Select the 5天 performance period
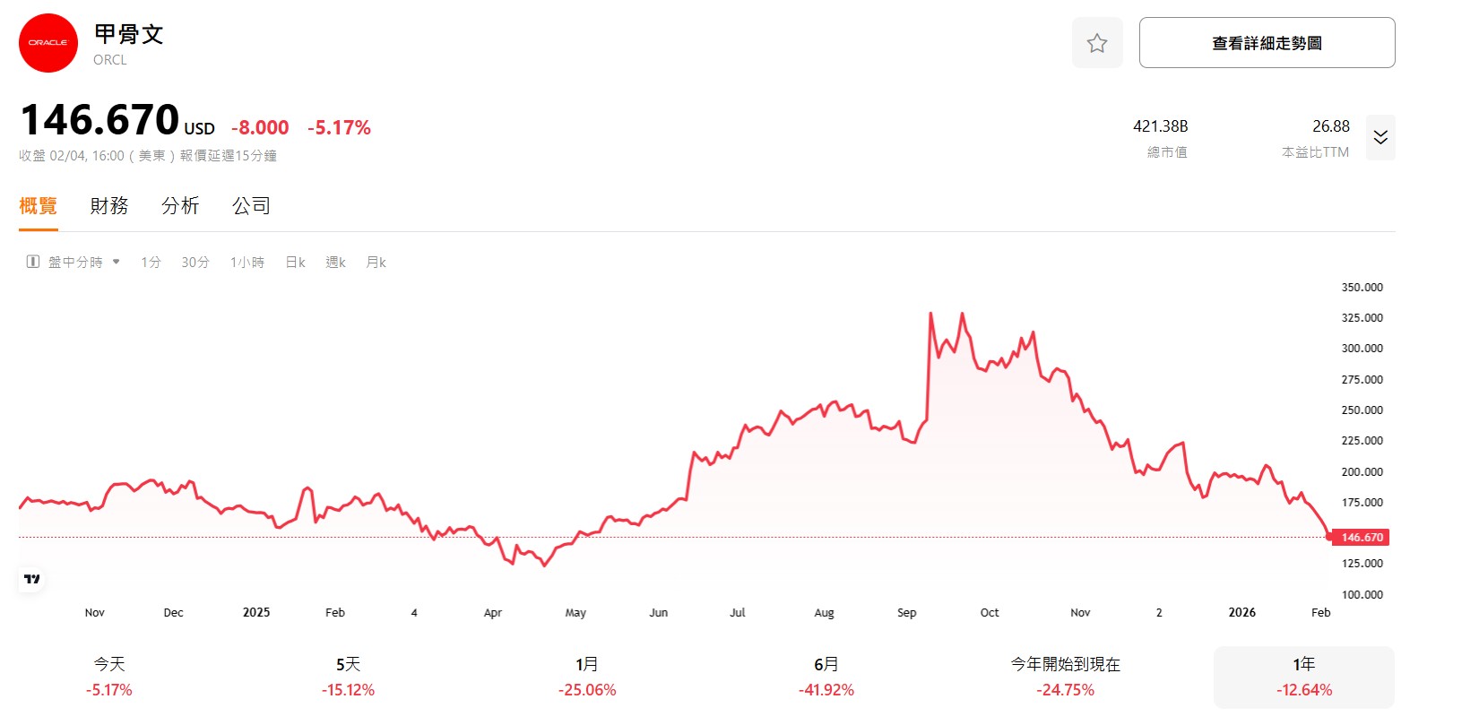Viewport: 1479px width, 725px height. coord(348,677)
